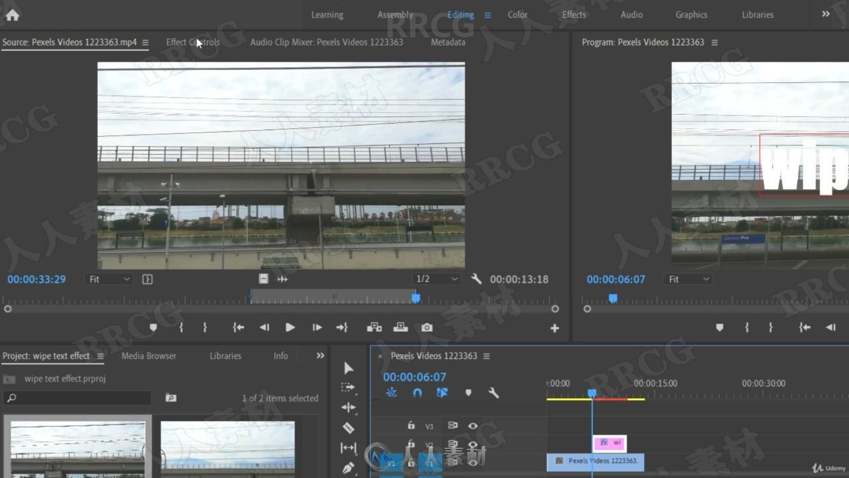This screenshot has width=849, height=478.
Task: Switch to the Learning workspace
Action: coord(327,15)
